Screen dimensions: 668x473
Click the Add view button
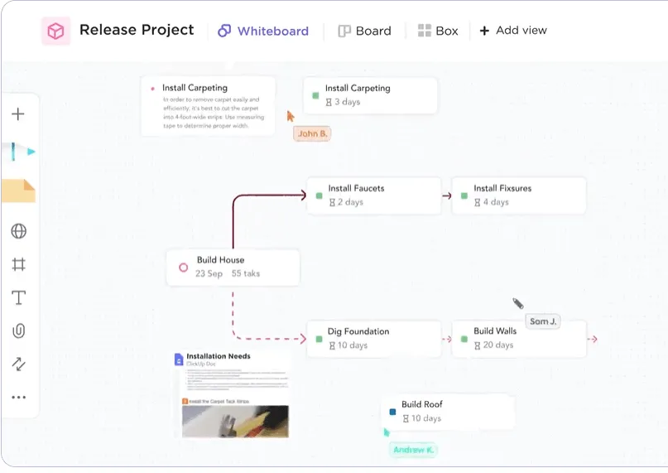coord(513,31)
